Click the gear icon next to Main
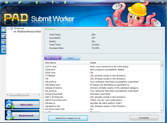 [6, 2]
